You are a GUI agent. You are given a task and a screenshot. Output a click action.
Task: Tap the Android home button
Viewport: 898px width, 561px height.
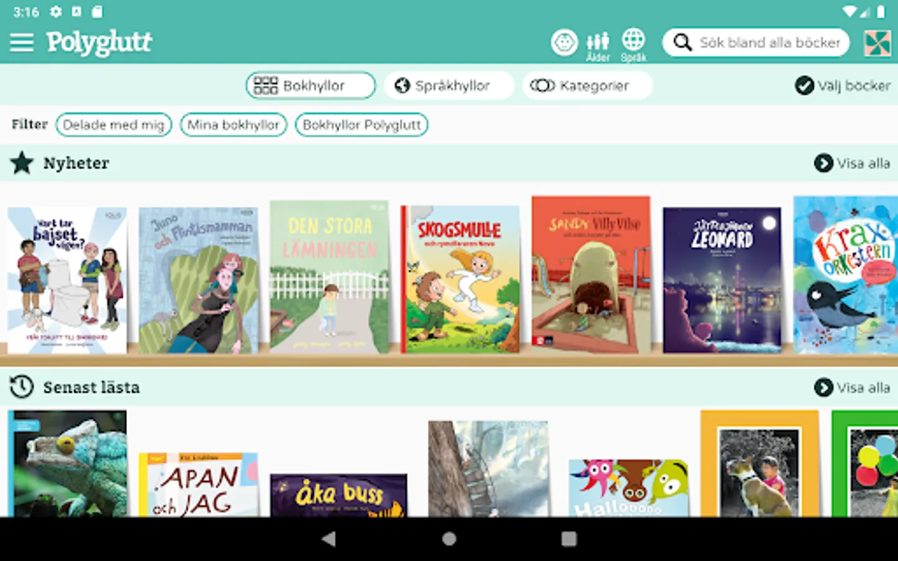pos(449,539)
